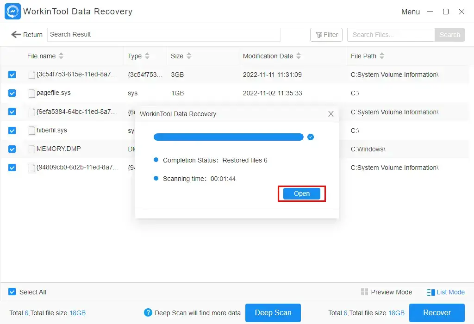Sort by Modification Date column arrows
474x324 pixels.
pyautogui.click(x=299, y=56)
